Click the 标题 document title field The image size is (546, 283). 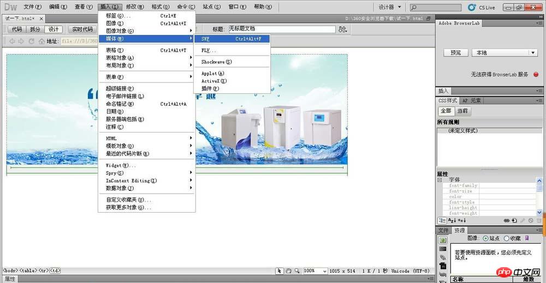[281, 29]
